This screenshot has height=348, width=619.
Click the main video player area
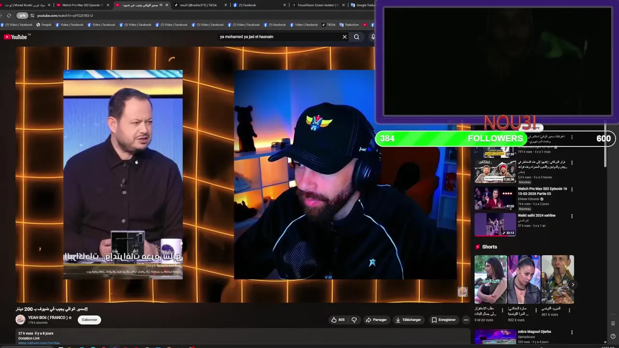(x=243, y=174)
